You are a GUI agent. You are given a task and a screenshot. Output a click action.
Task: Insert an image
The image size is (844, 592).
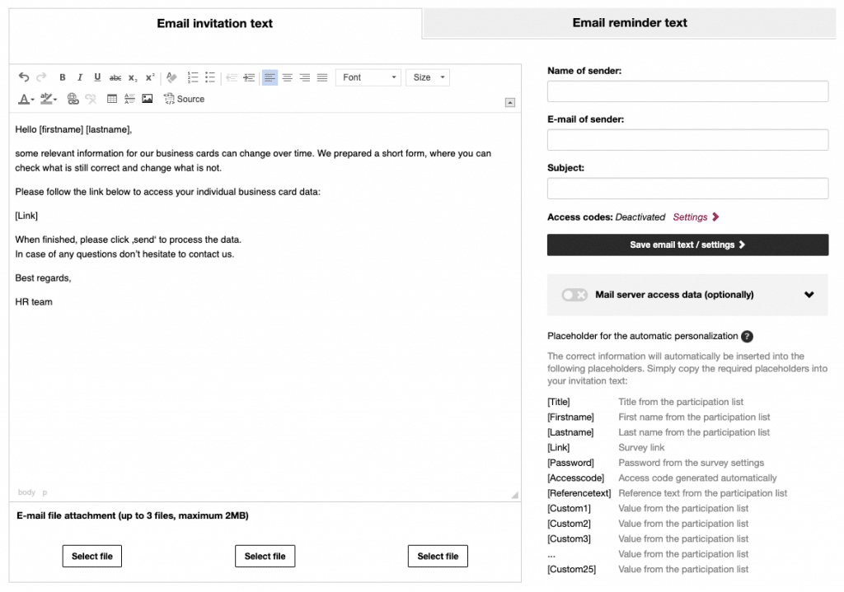[x=147, y=99]
